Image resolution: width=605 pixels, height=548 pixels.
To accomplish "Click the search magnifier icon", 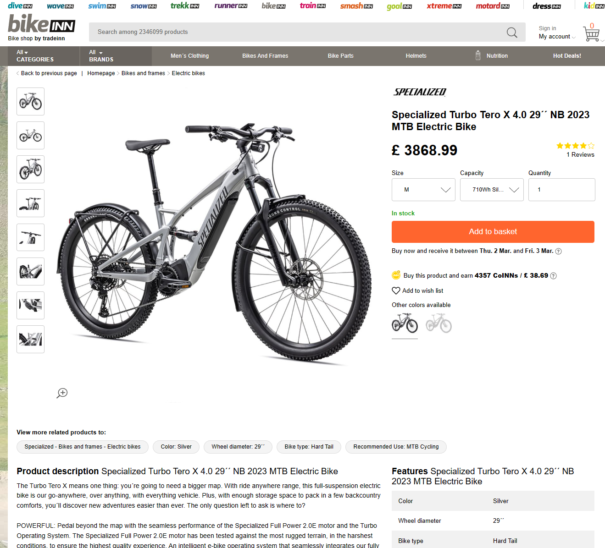I will coord(512,33).
